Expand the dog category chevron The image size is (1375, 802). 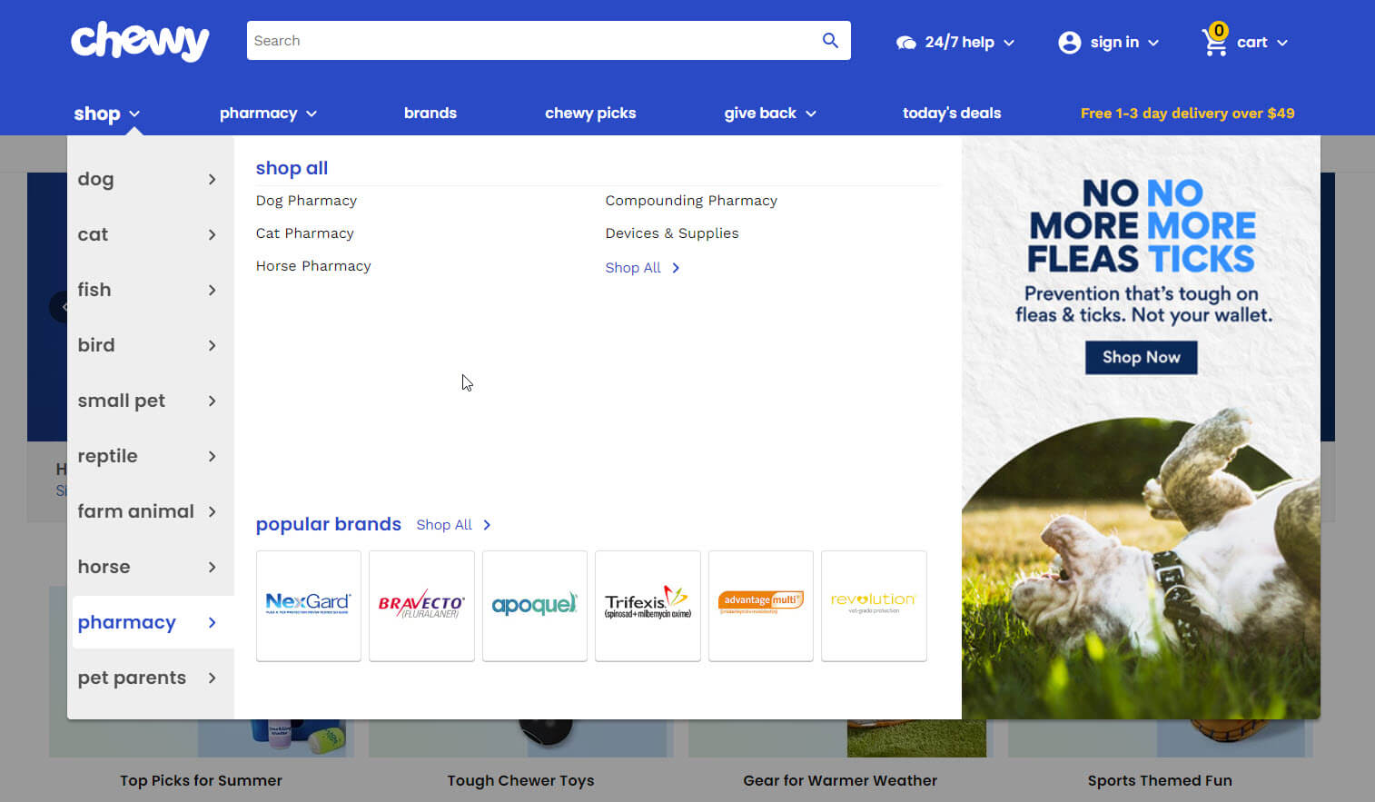point(212,180)
